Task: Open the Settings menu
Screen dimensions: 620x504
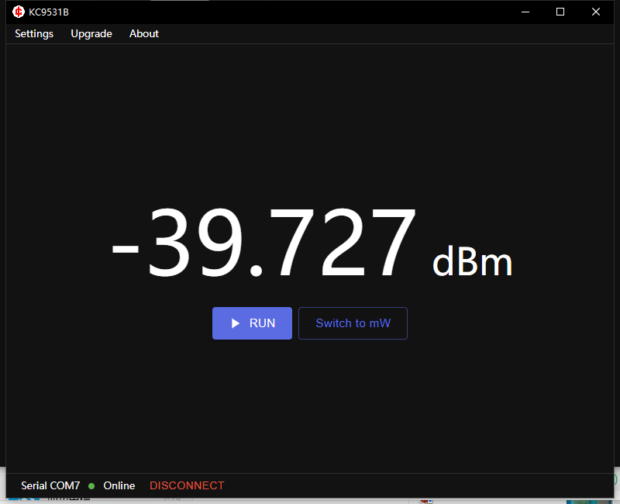Action: point(34,34)
